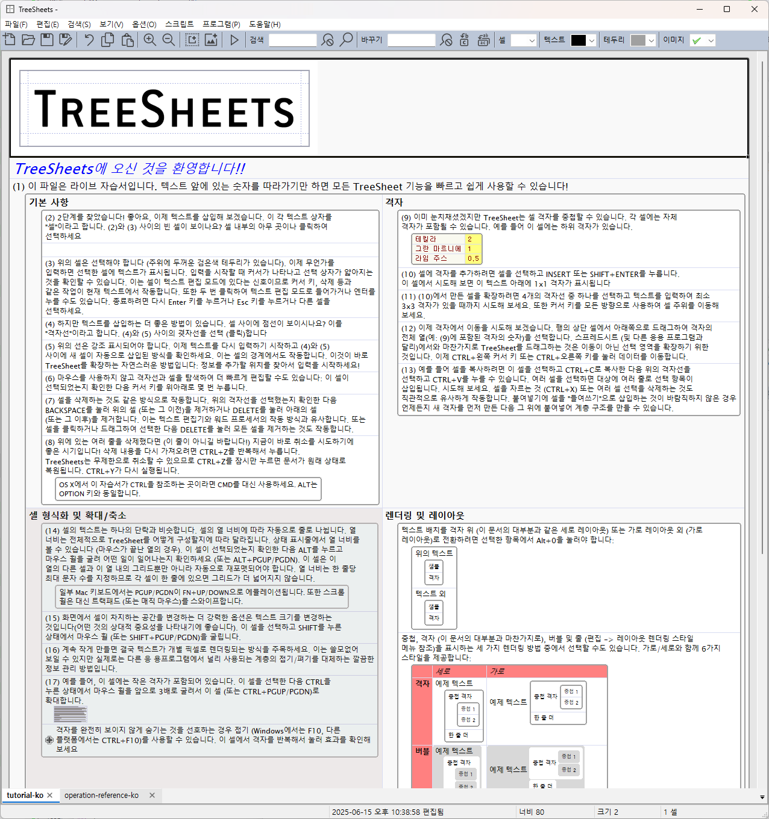This screenshot has height=819, width=769.
Task: Open the 옵션(O) menu
Action: click(x=144, y=24)
